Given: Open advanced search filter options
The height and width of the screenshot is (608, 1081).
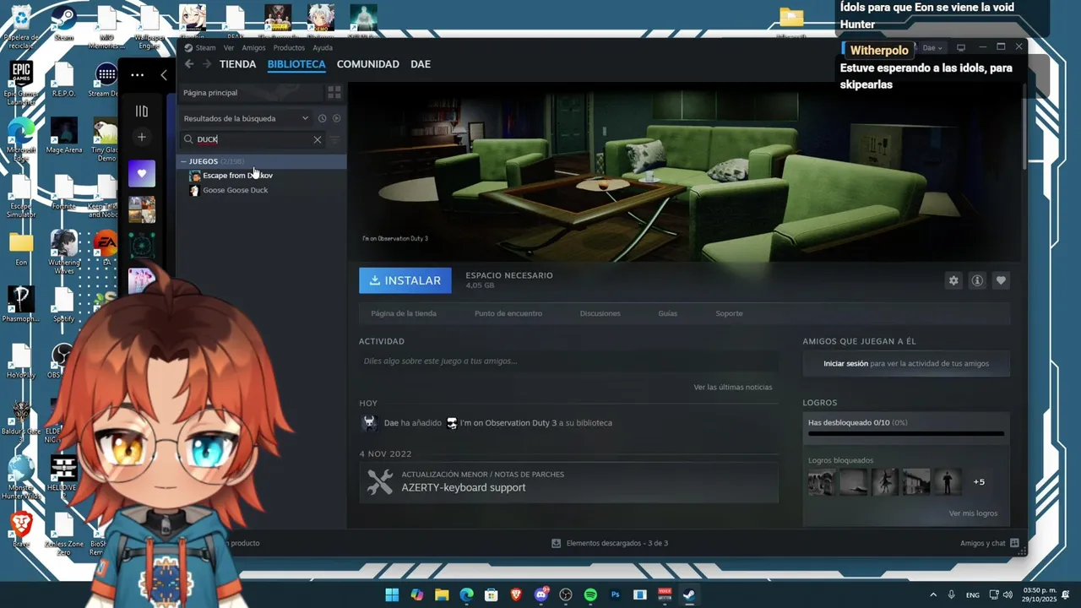Looking at the screenshot, I should tap(334, 139).
